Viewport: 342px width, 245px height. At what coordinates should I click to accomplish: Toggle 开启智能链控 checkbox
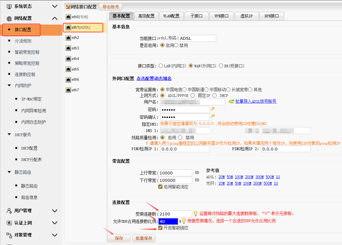tap(160, 228)
